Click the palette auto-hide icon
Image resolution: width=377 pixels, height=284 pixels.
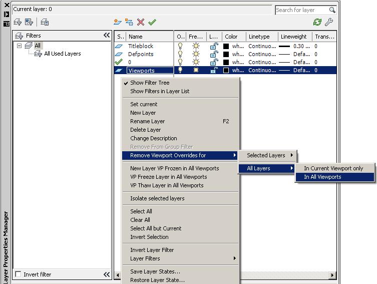tap(7, 14)
